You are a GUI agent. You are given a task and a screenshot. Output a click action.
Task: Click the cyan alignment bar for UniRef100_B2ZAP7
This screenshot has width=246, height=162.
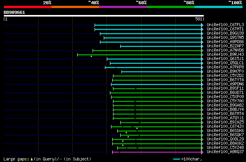(161, 46)
